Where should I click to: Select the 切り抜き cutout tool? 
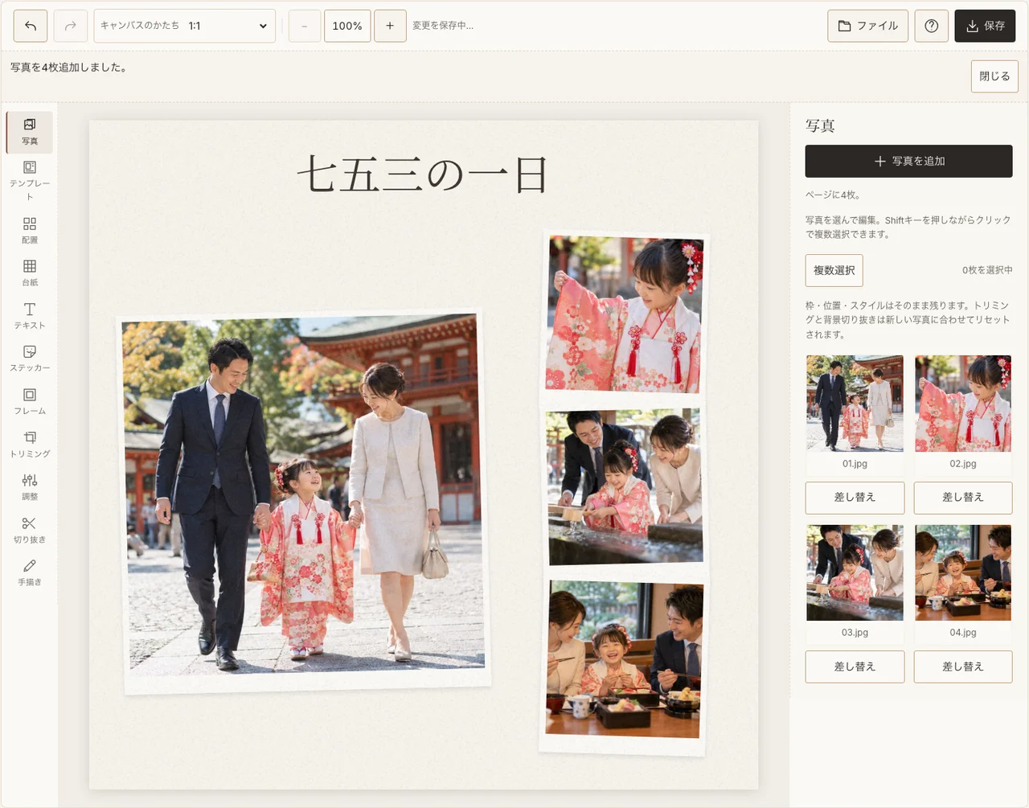[30, 529]
